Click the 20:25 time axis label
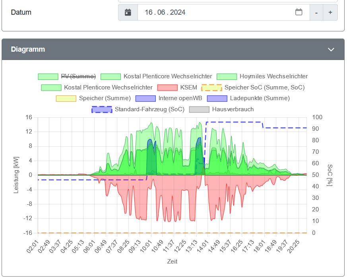Screen dimensions: 347x279 (293, 246)
